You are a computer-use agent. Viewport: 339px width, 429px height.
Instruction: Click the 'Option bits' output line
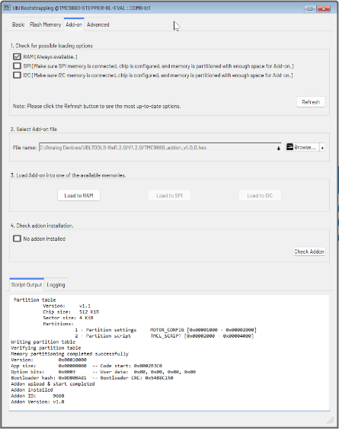[103, 372]
